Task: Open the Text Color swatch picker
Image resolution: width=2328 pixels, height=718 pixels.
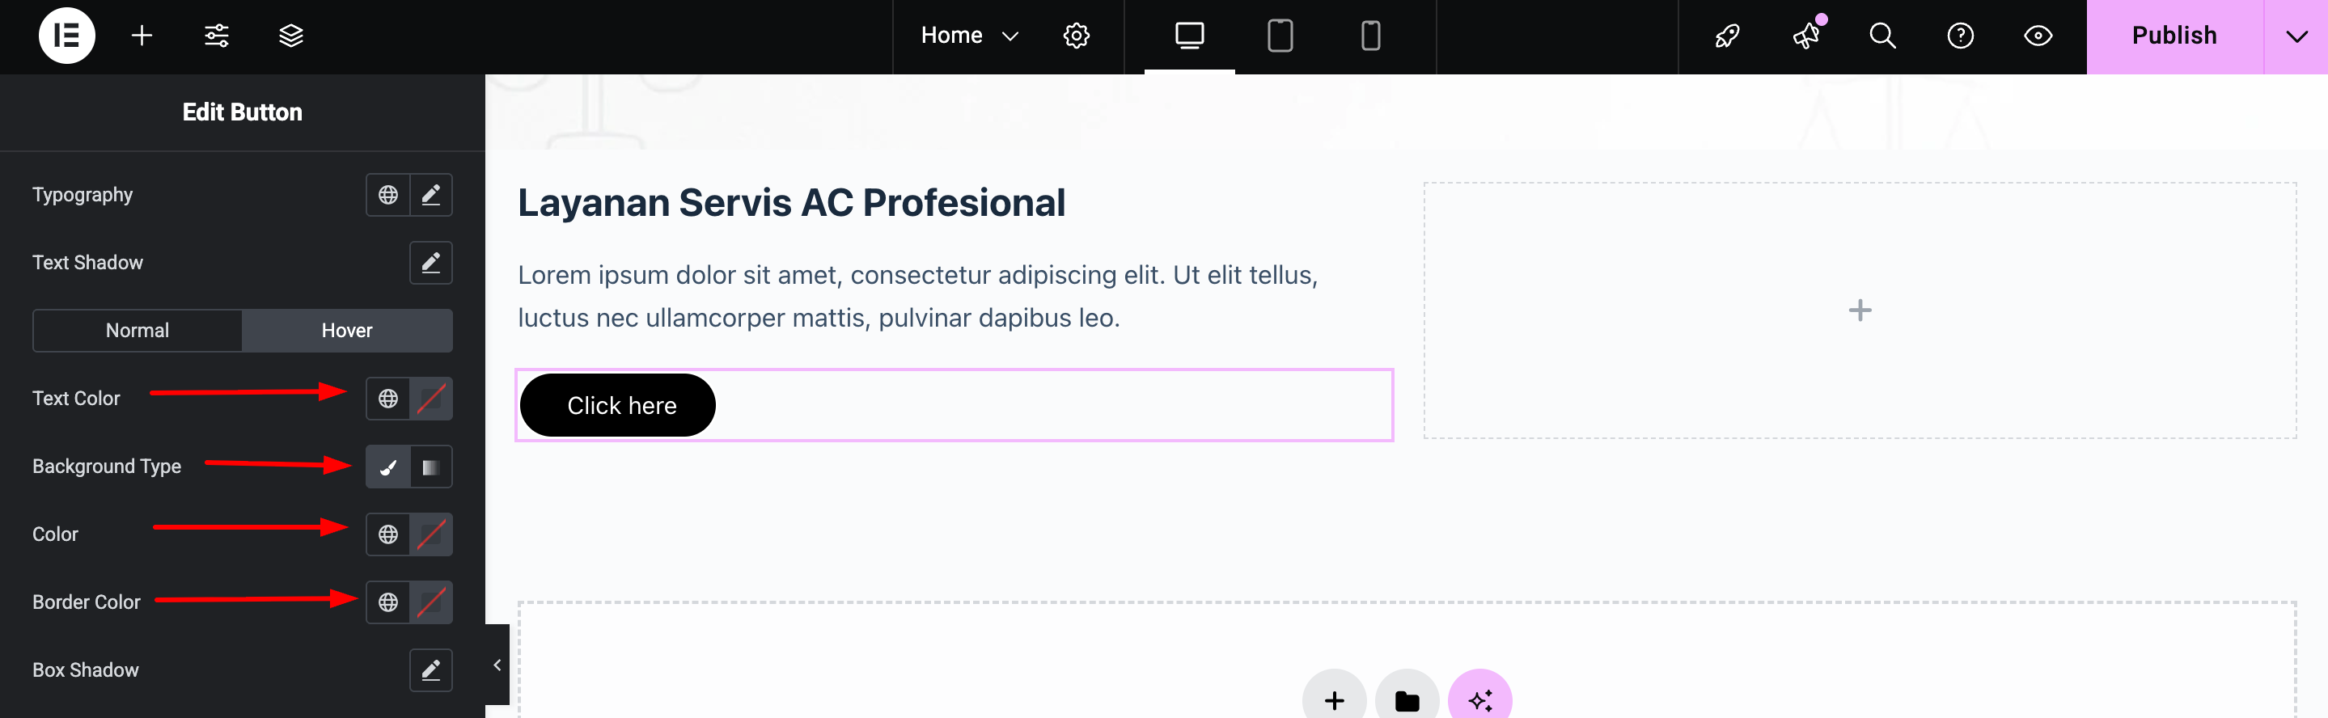Action: (x=431, y=399)
